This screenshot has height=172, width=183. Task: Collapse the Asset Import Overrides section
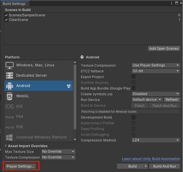pos(6,146)
